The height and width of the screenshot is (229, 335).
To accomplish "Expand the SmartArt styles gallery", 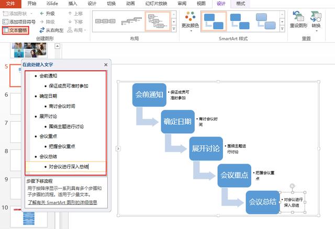I will [x=282, y=29].
